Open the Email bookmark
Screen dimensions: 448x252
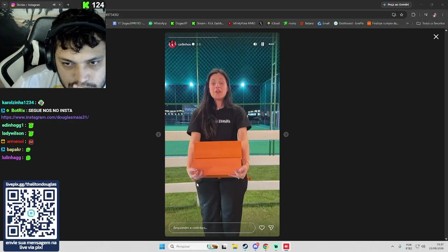323,23
